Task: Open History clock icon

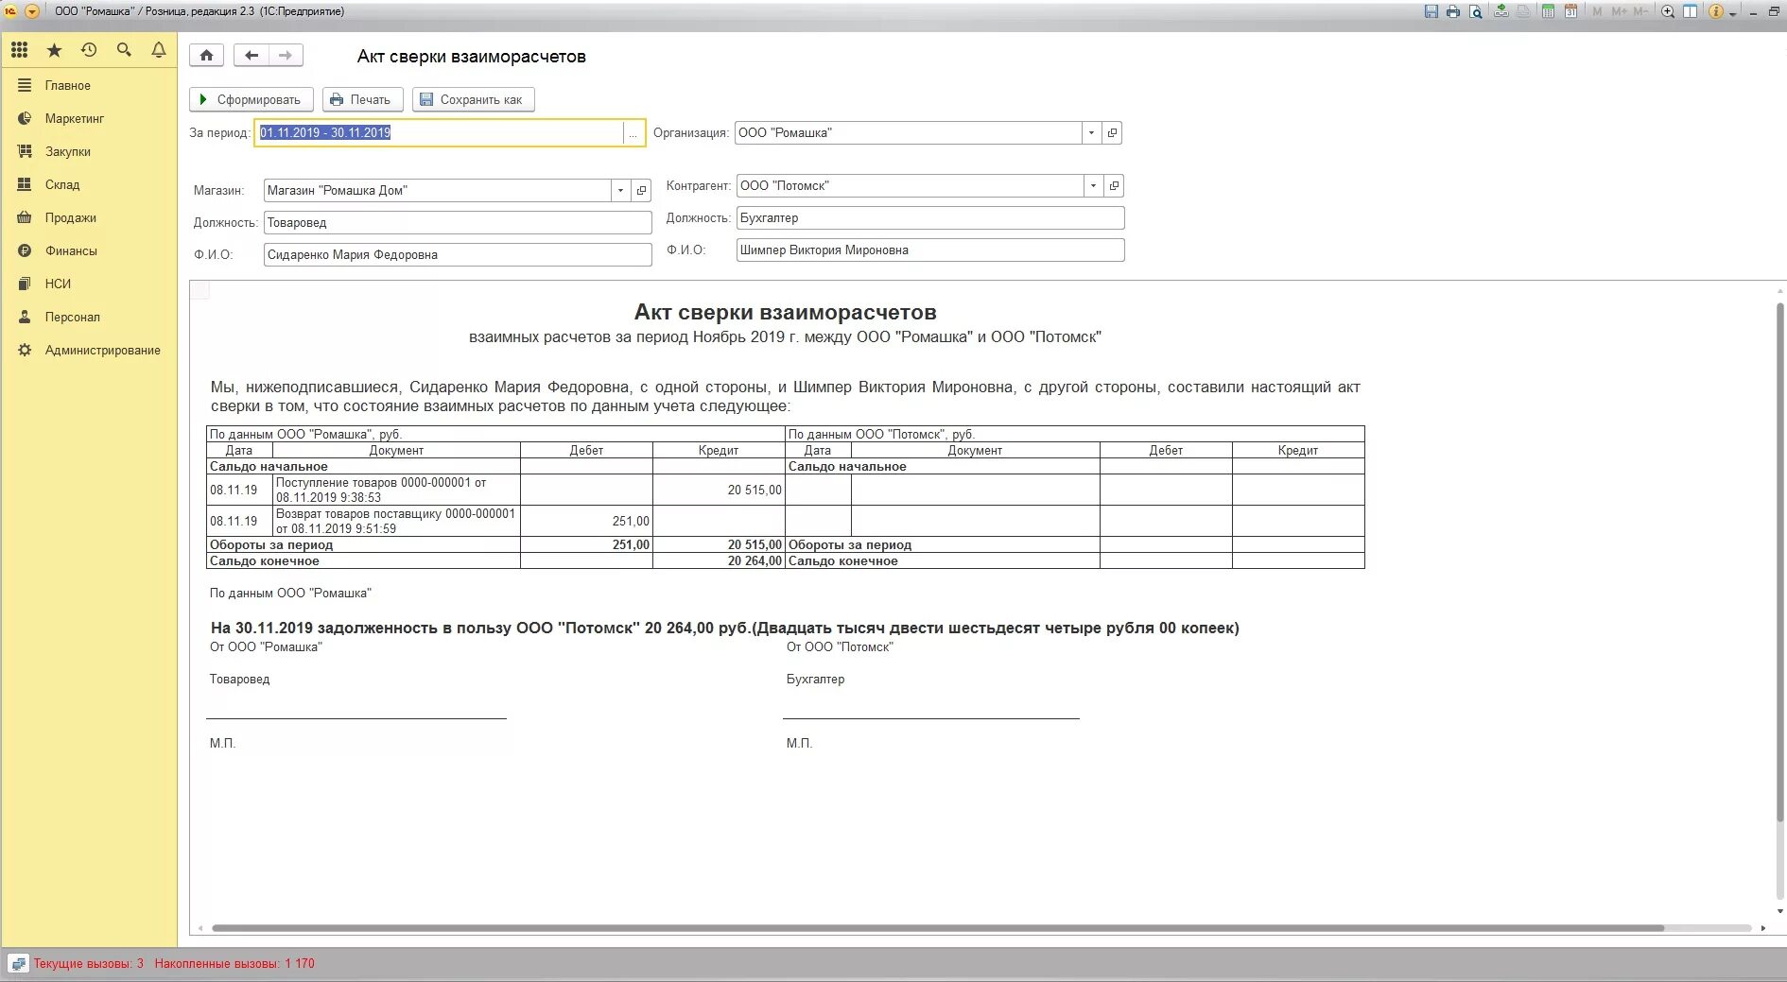Action: tap(89, 50)
